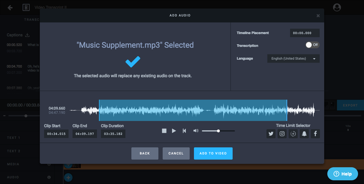This screenshot has height=184, width=364.
Task: Open the user profile icon
Action: click(337, 7)
